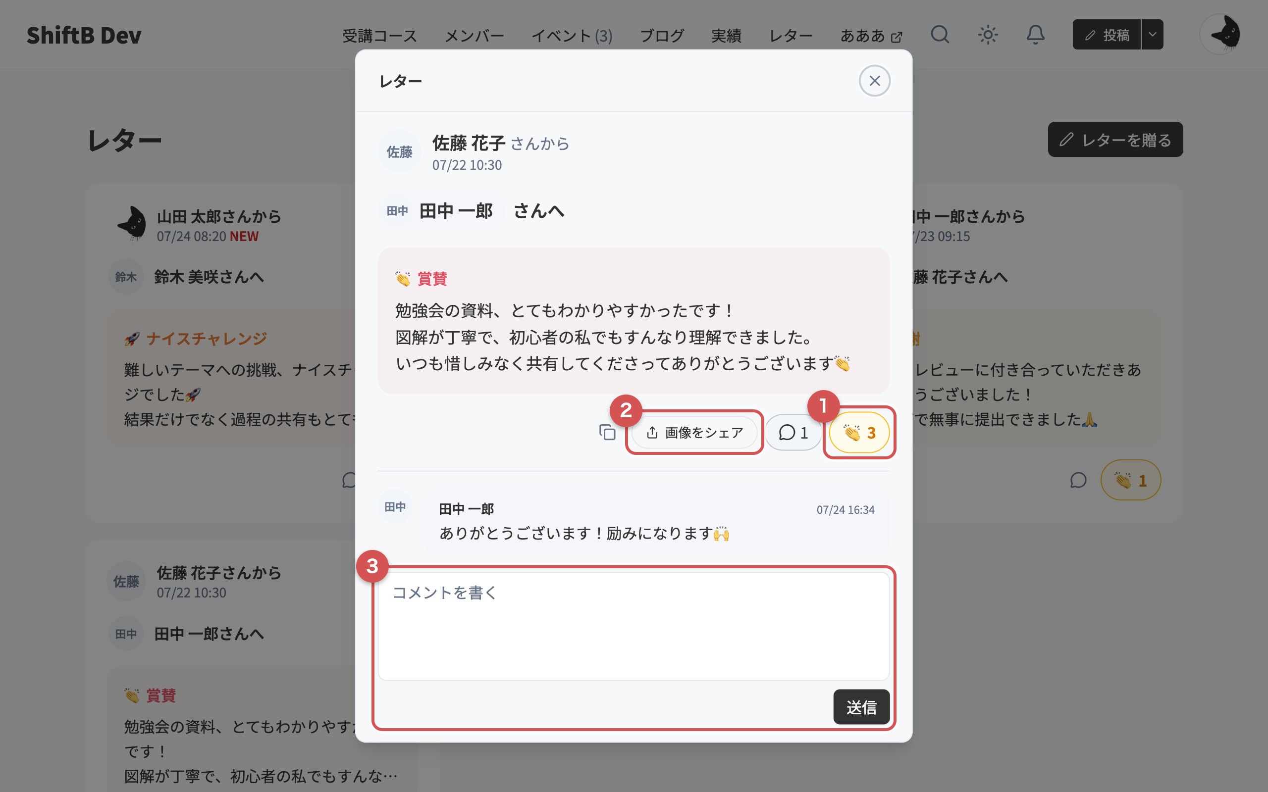The image size is (1268, 792).
Task: Click 田中 一郎 recipient chip in modal
Action: pyautogui.click(x=441, y=210)
